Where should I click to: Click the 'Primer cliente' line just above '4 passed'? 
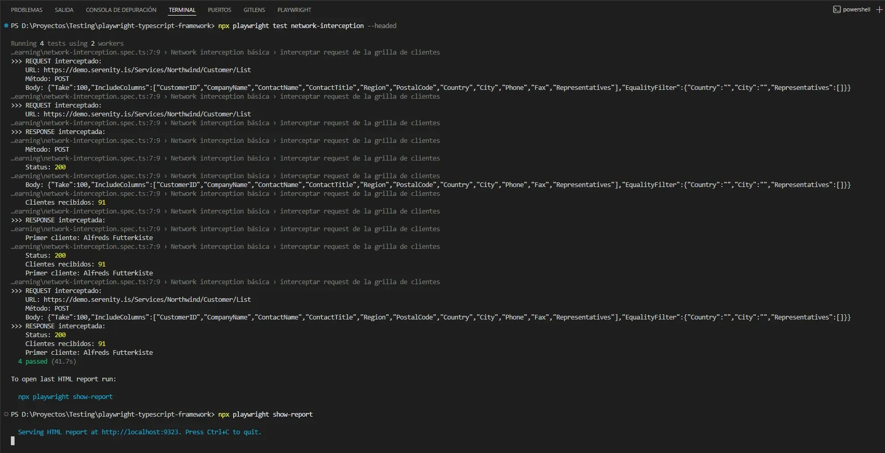pyautogui.click(x=89, y=352)
